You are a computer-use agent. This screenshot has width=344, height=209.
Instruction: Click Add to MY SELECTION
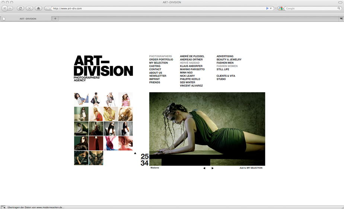pos(251,168)
